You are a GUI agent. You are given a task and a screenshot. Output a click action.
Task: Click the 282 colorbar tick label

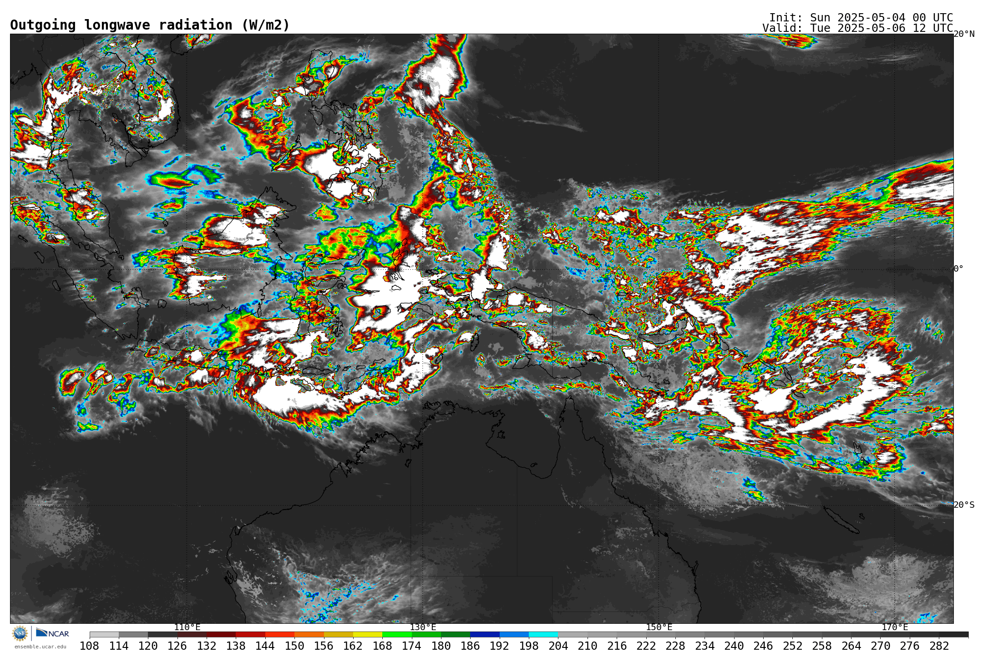pos(938,646)
